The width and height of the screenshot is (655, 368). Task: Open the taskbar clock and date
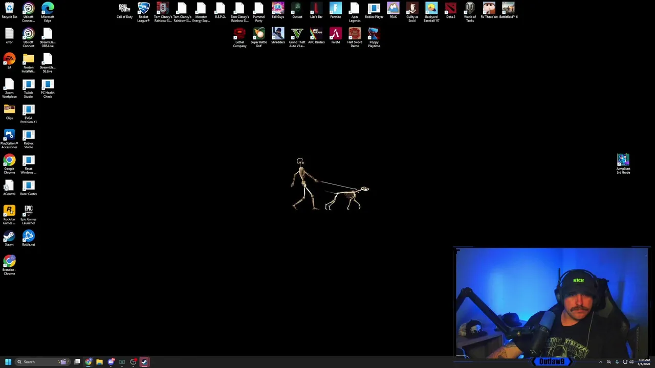coord(644,362)
